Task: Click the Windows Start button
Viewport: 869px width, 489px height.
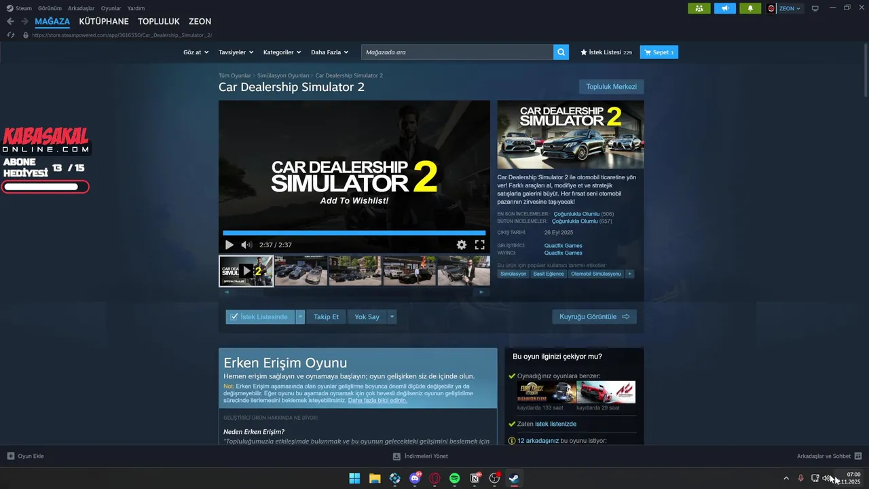Action: (354, 478)
